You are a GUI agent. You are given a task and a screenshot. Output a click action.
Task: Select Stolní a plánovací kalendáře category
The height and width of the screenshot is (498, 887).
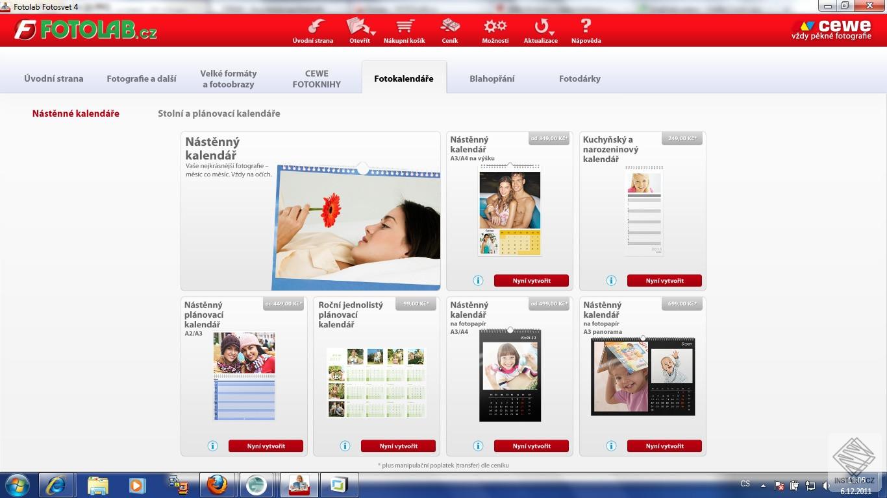pos(219,113)
